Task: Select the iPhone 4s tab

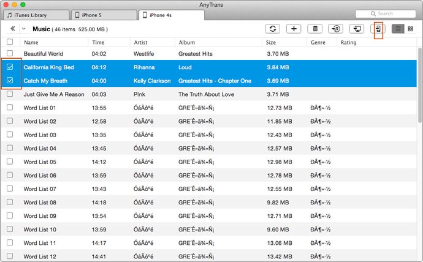Action: coord(172,15)
